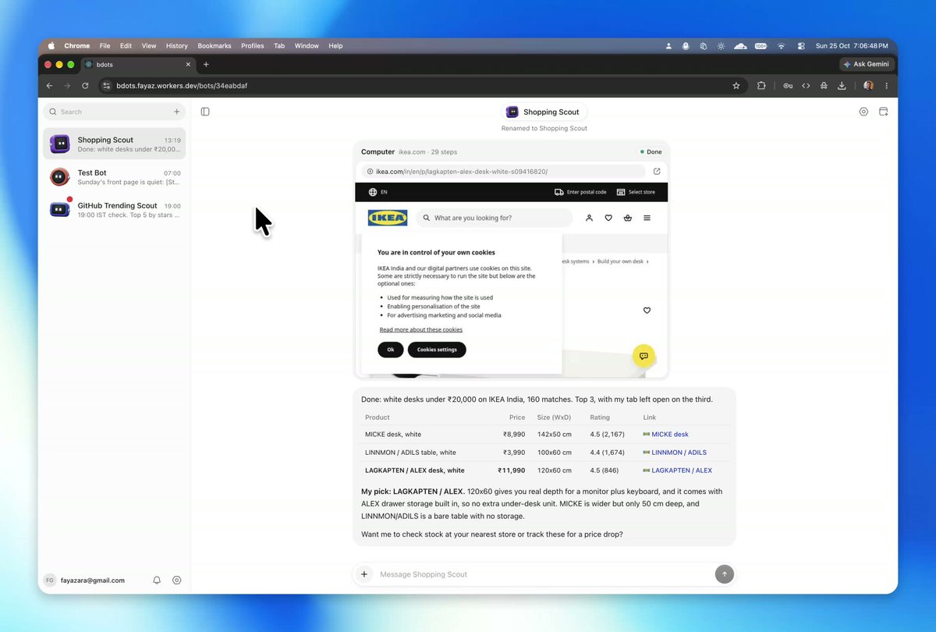Open the Shopping Scout title pill
The width and height of the screenshot is (936, 632).
(x=544, y=112)
